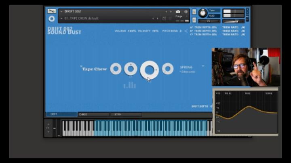Click the second ring knob
The width and height of the screenshot is (291, 163).
[131, 69]
